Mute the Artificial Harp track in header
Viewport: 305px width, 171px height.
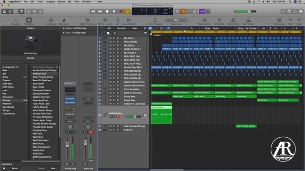110,116
